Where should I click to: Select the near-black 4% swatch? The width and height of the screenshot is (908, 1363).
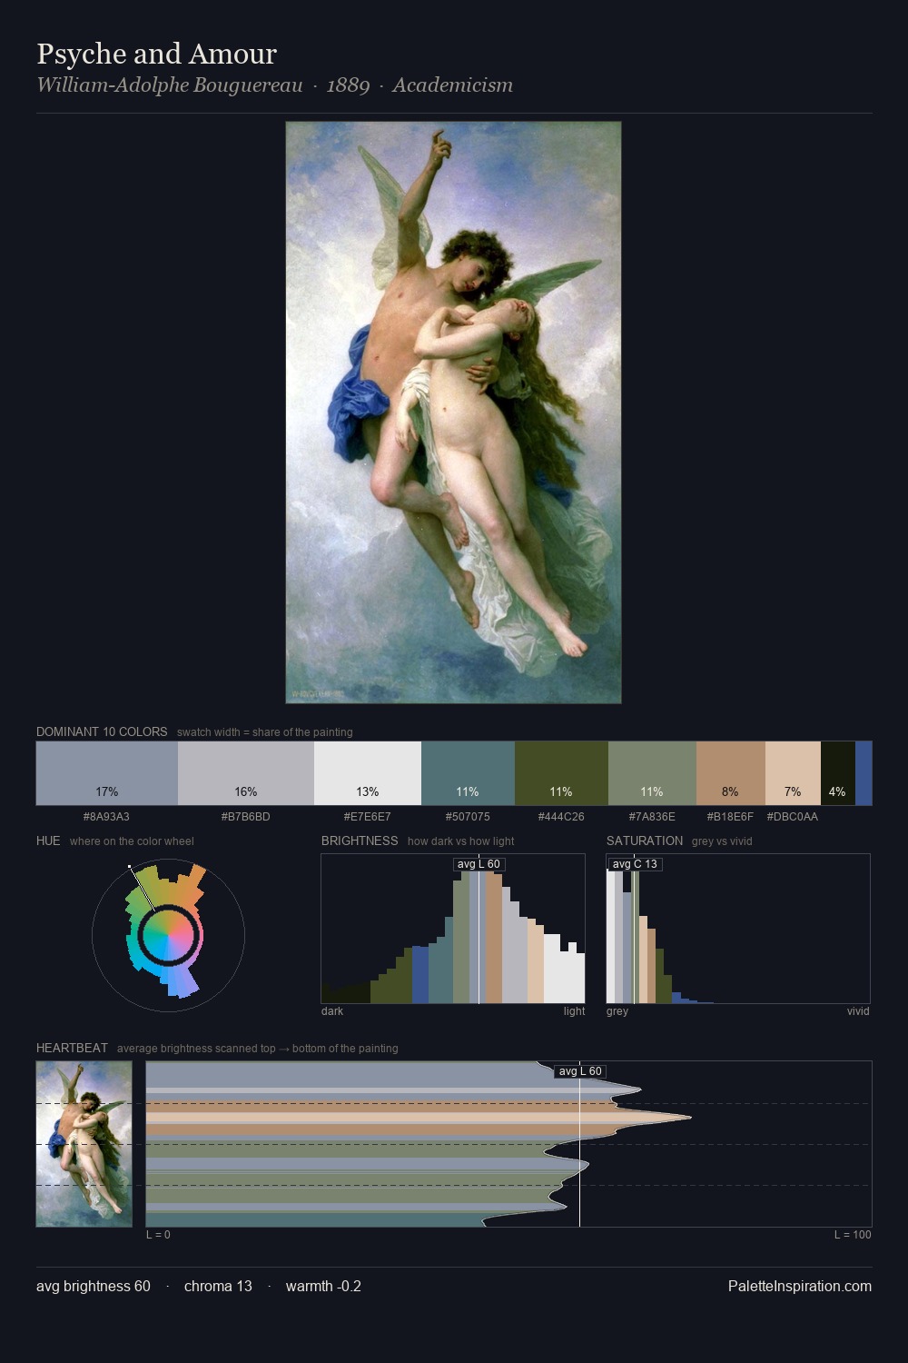(838, 773)
